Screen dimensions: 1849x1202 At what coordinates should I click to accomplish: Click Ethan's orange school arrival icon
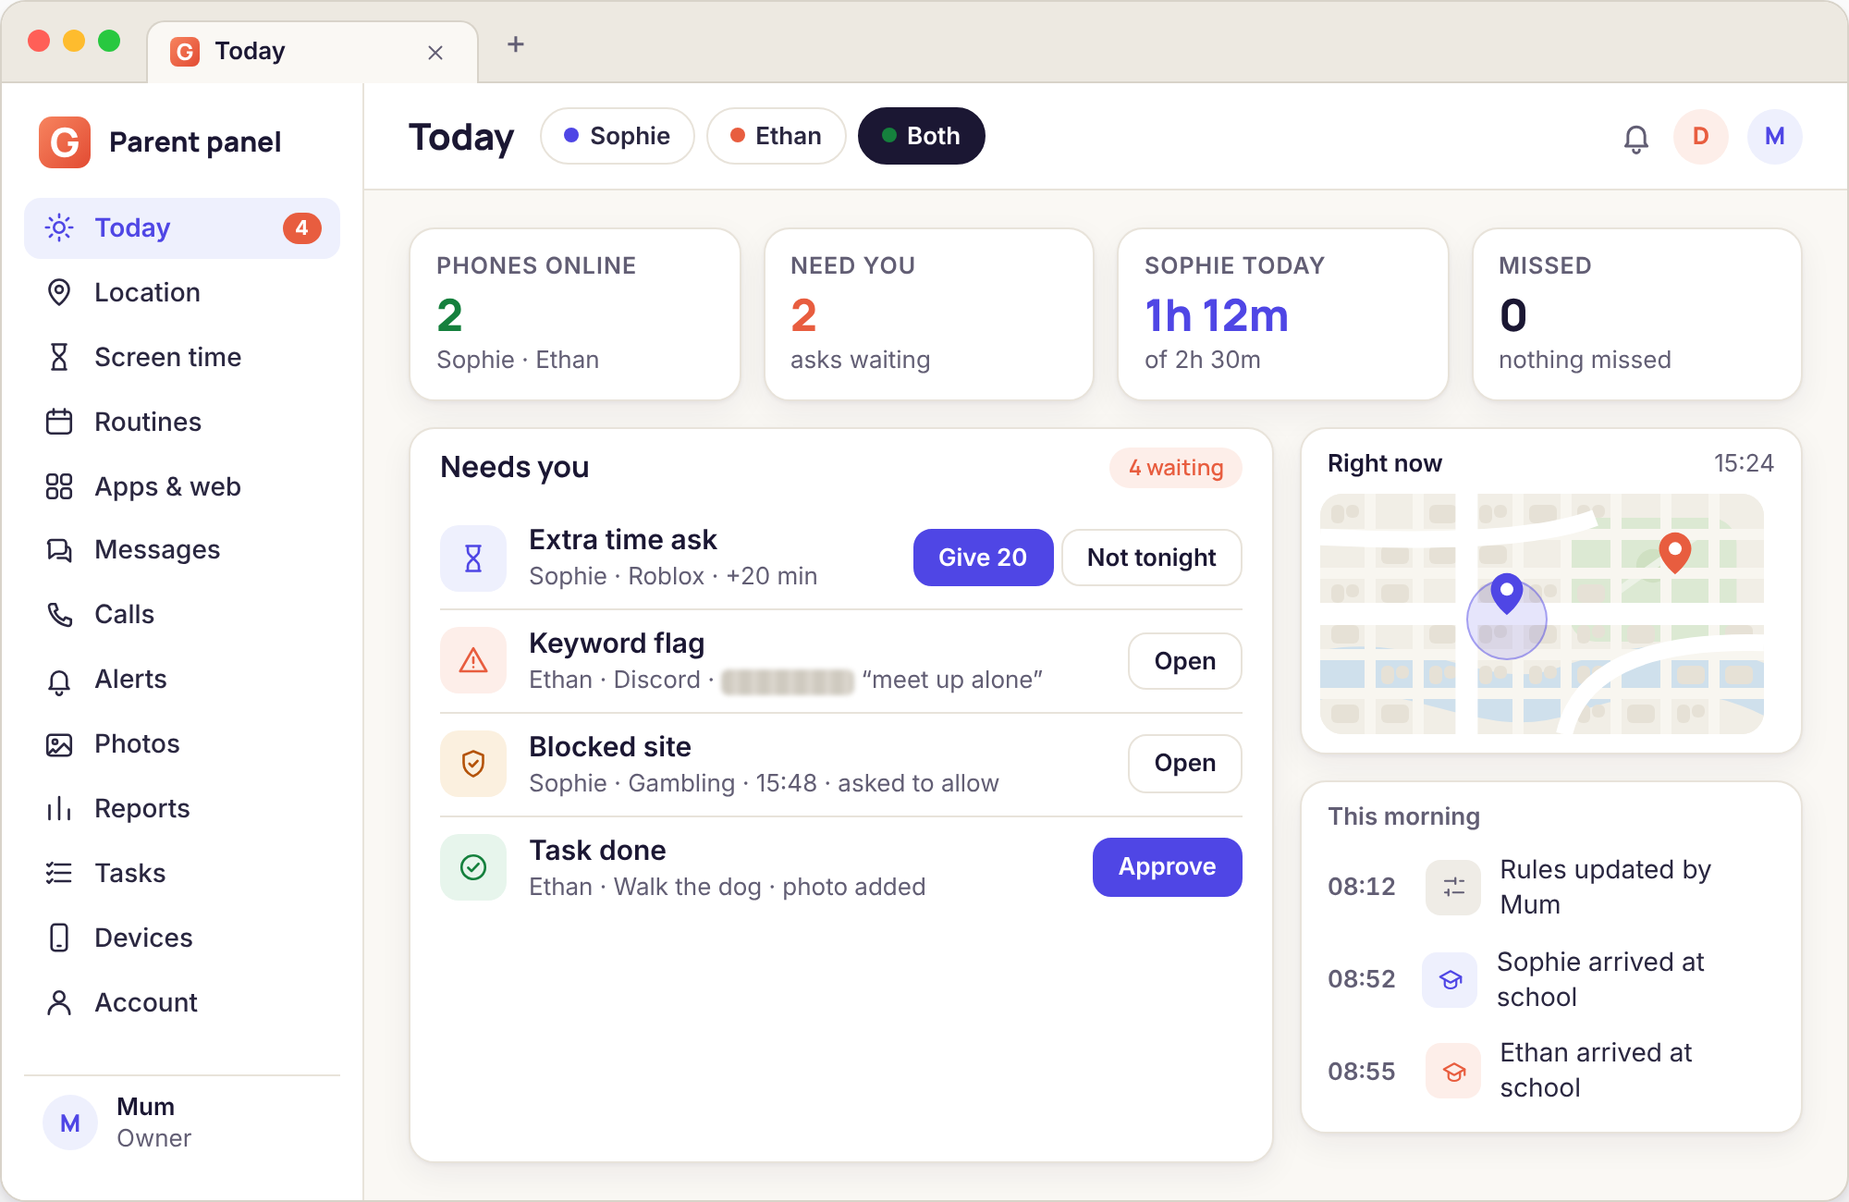click(1453, 1071)
